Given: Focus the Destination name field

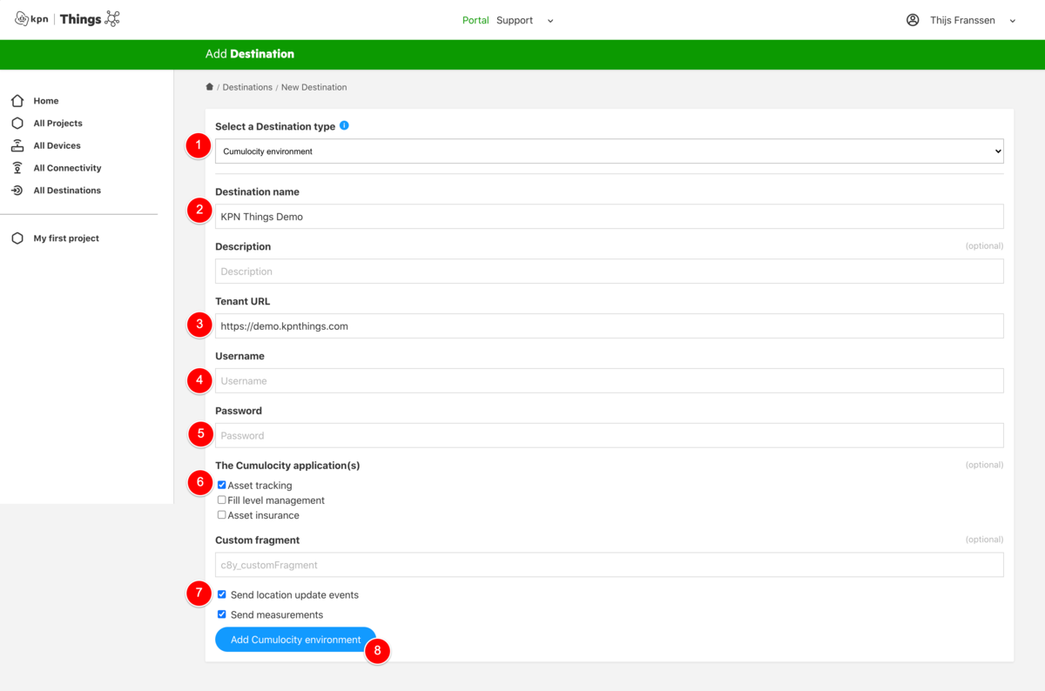Looking at the screenshot, I should [610, 217].
